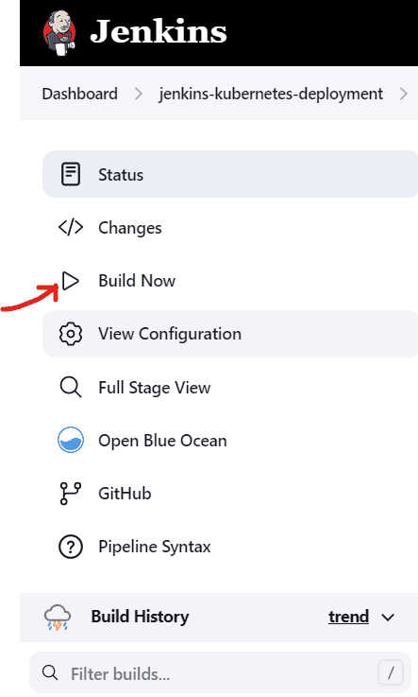Viewport: 418px width, 697px height.
Task: Open the Status menu item
Action: click(x=230, y=174)
